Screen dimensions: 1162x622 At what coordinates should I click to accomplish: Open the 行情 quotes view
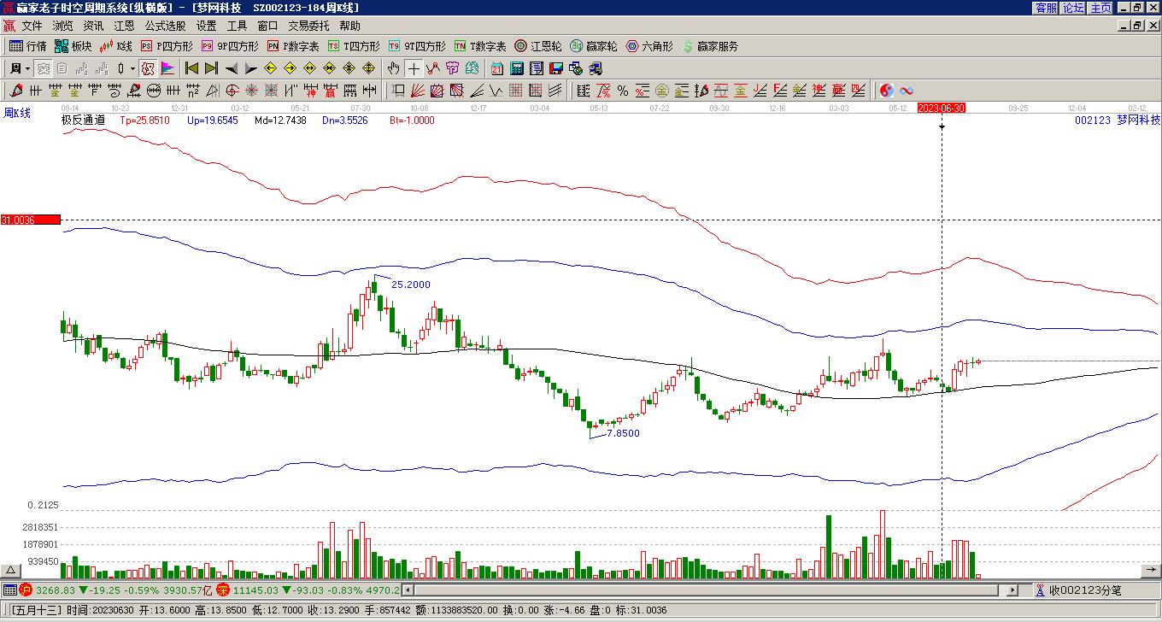point(27,46)
